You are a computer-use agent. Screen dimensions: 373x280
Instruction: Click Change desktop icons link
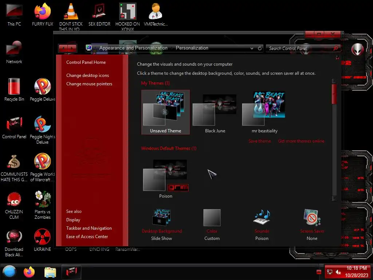87,75
